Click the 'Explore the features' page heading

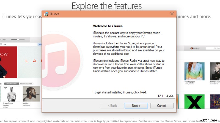pyautogui.click(x=107, y=6)
